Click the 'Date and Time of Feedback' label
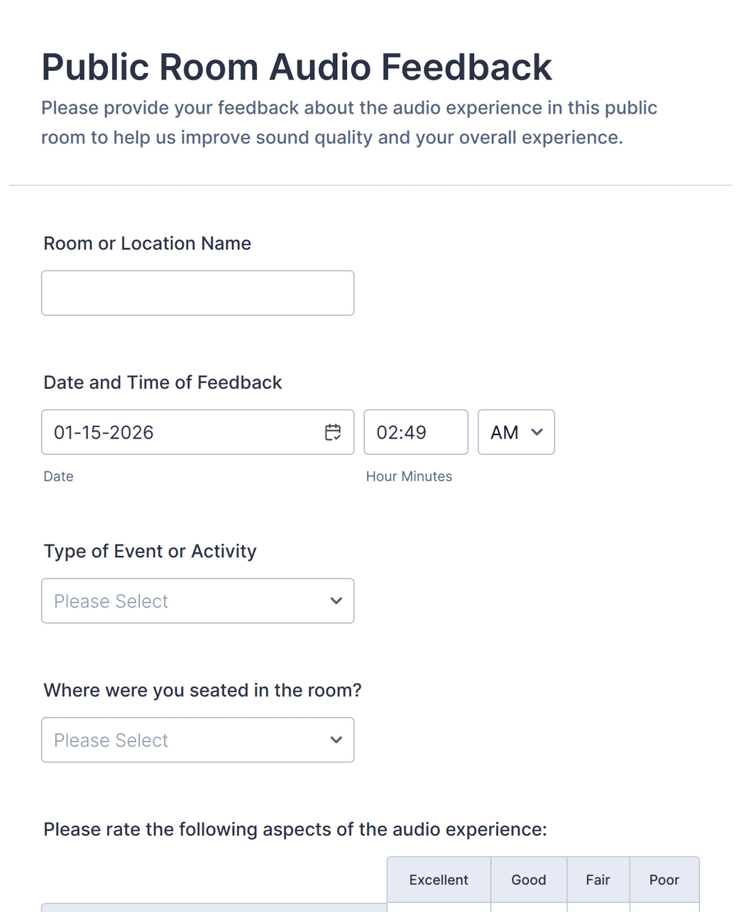 [163, 382]
